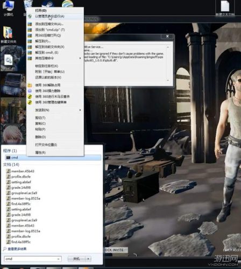Select the cmd program search result

(x=53, y=158)
